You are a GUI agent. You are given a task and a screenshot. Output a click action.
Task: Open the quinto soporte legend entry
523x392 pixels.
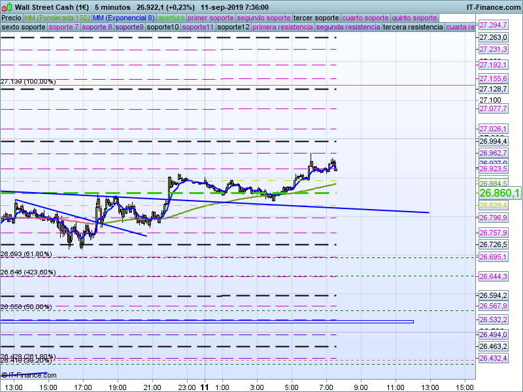click(414, 18)
